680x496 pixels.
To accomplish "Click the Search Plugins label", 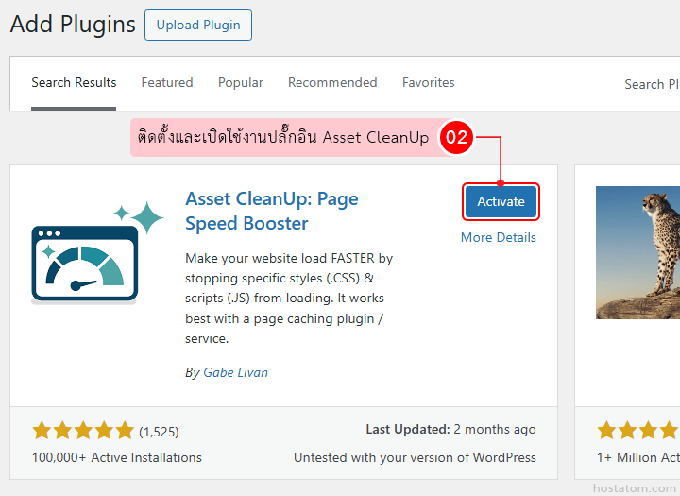I will click(651, 84).
